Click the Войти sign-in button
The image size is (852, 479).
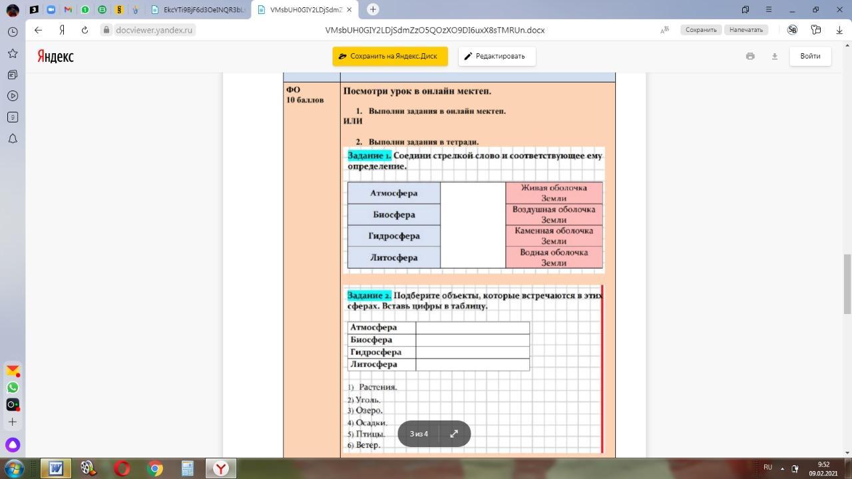810,57
